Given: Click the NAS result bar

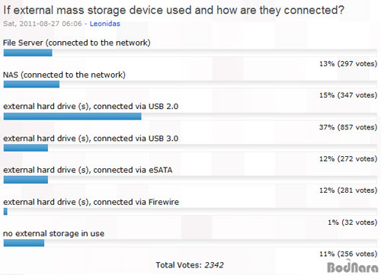Looking at the screenshot, I should click(x=31, y=85).
